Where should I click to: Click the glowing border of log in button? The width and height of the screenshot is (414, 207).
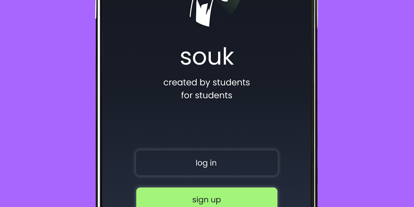pos(207,151)
